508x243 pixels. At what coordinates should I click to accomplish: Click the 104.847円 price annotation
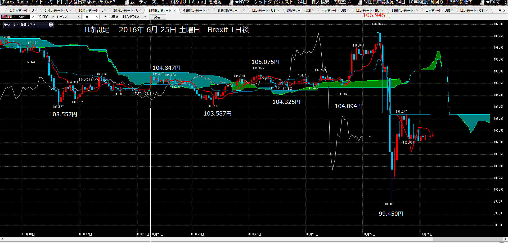coord(167,68)
